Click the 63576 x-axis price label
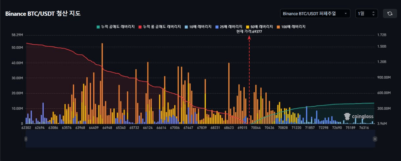This screenshot has width=401, height=161. 67,127
